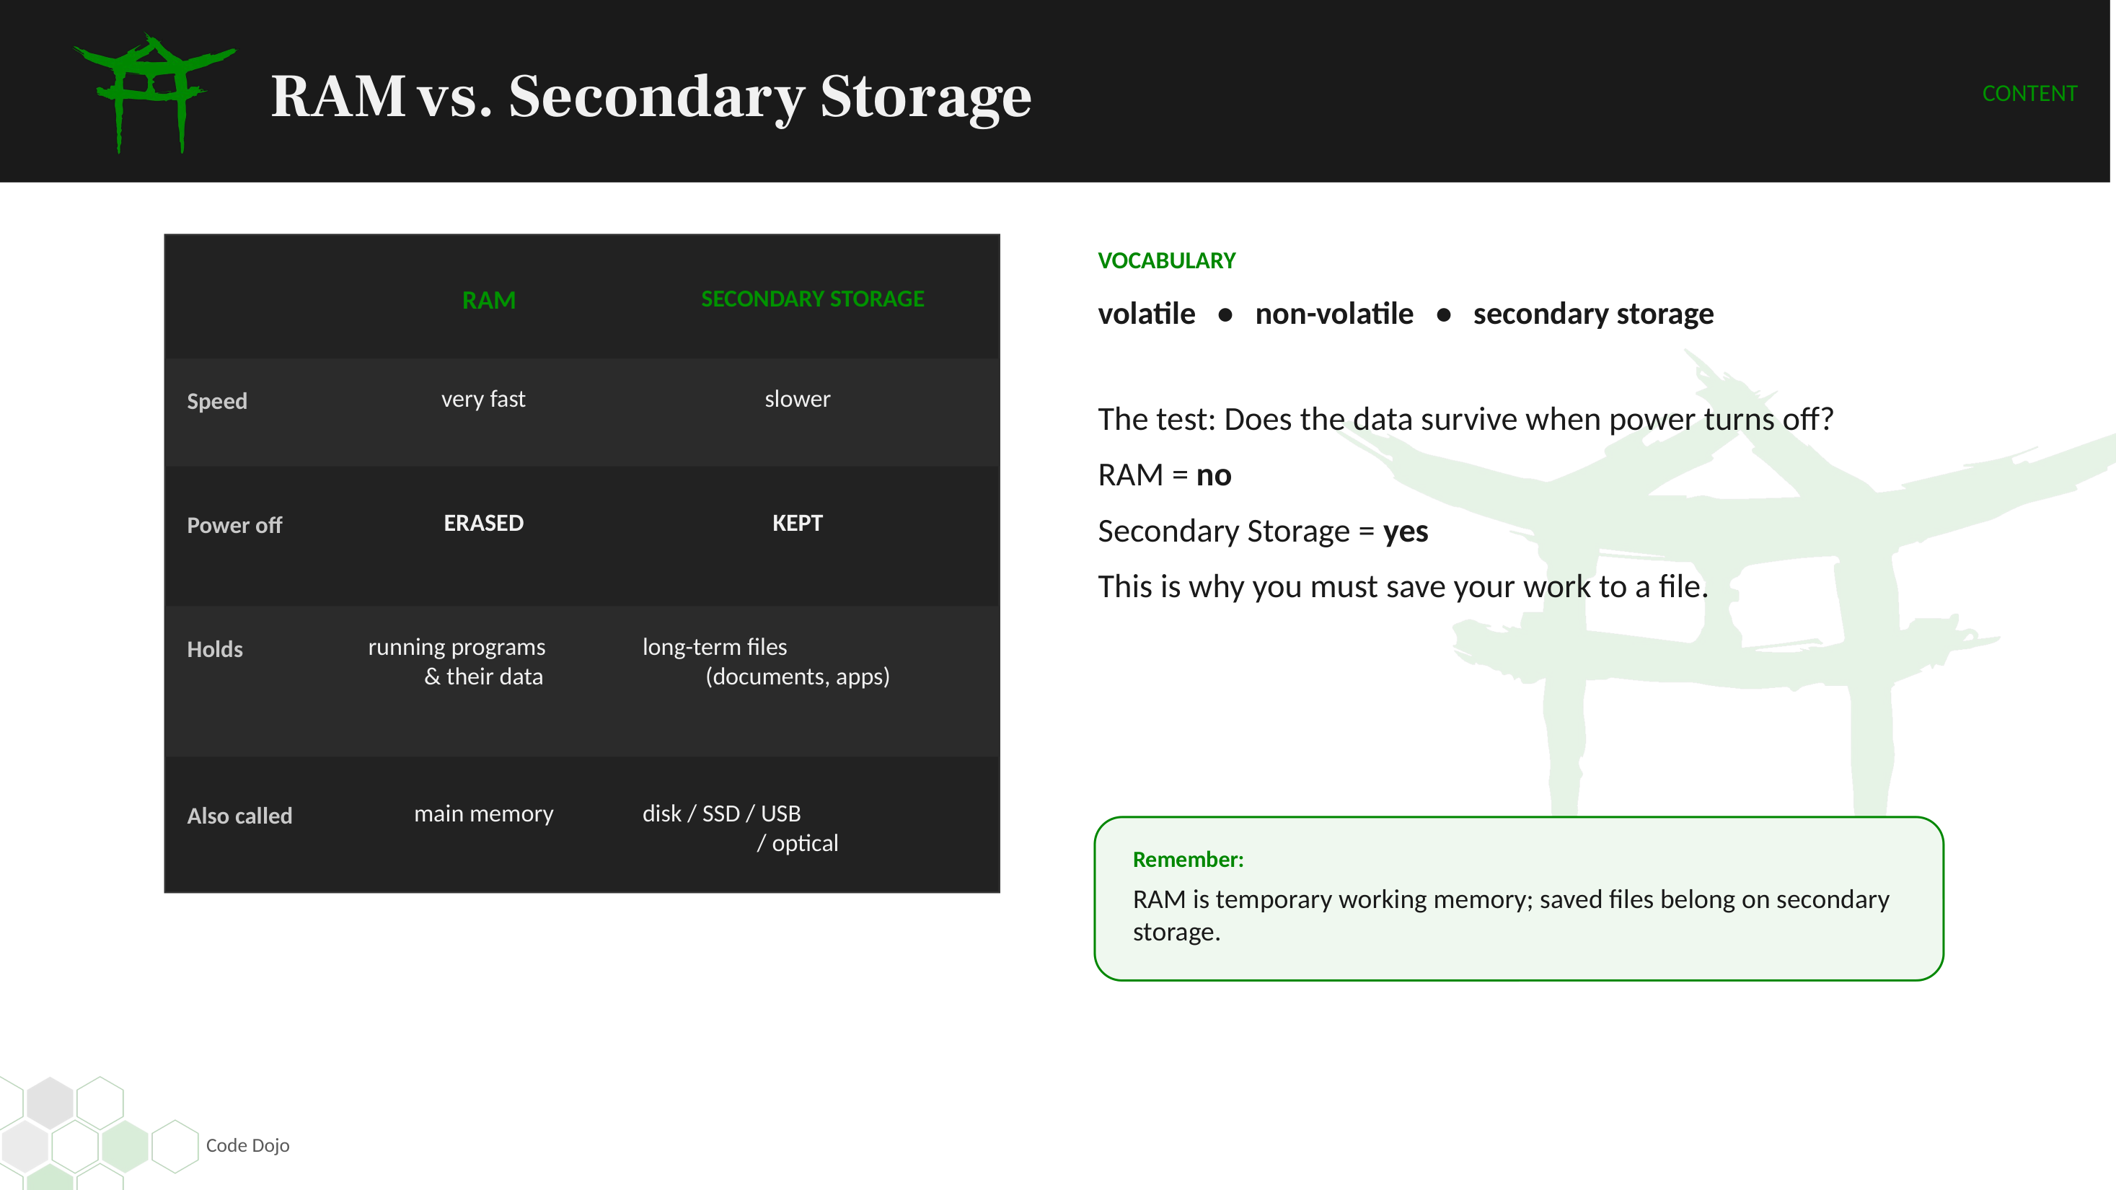Click the vocabulary term 'secondary storage'

point(1592,314)
